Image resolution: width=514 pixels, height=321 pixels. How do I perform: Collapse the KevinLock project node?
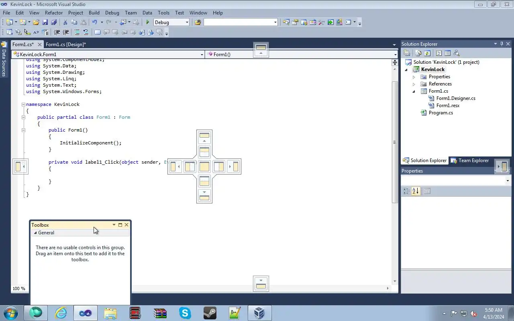406,69
